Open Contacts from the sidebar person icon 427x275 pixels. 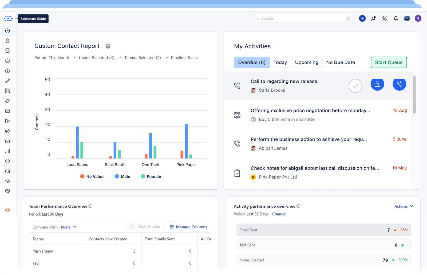[7, 41]
